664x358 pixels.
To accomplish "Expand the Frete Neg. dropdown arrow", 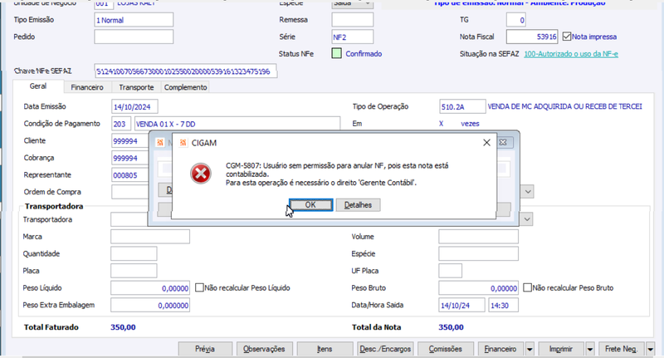I will pos(651,350).
